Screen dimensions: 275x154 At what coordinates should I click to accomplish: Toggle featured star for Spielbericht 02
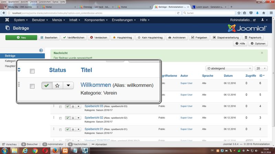coord(73,118)
